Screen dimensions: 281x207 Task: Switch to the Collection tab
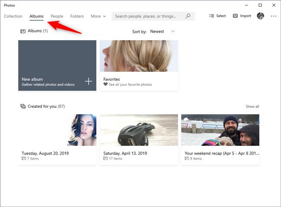(13, 16)
